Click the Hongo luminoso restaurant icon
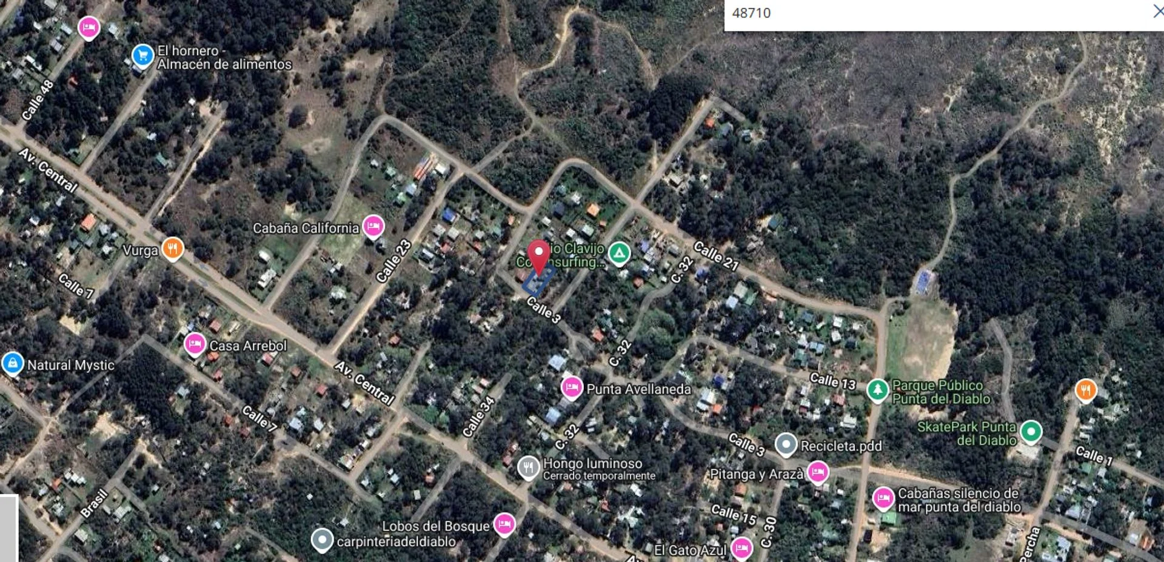Screen dimensions: 1164x562 pyautogui.click(x=529, y=467)
